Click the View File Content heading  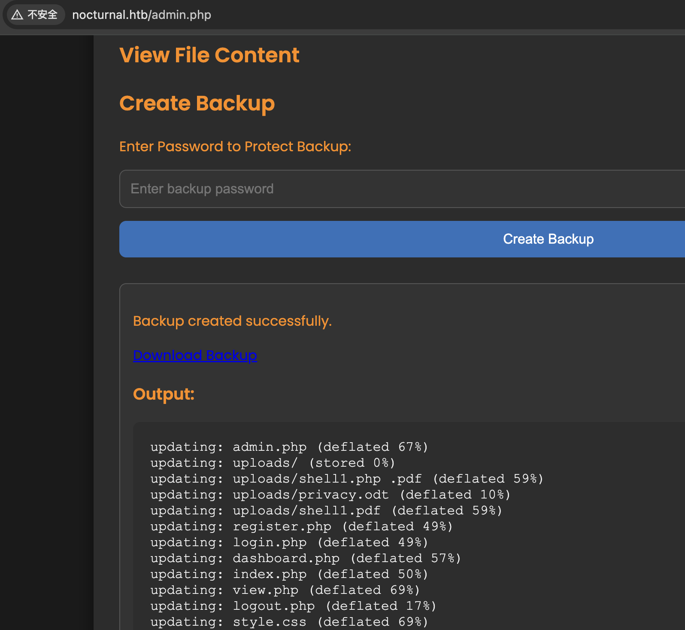[x=209, y=55]
